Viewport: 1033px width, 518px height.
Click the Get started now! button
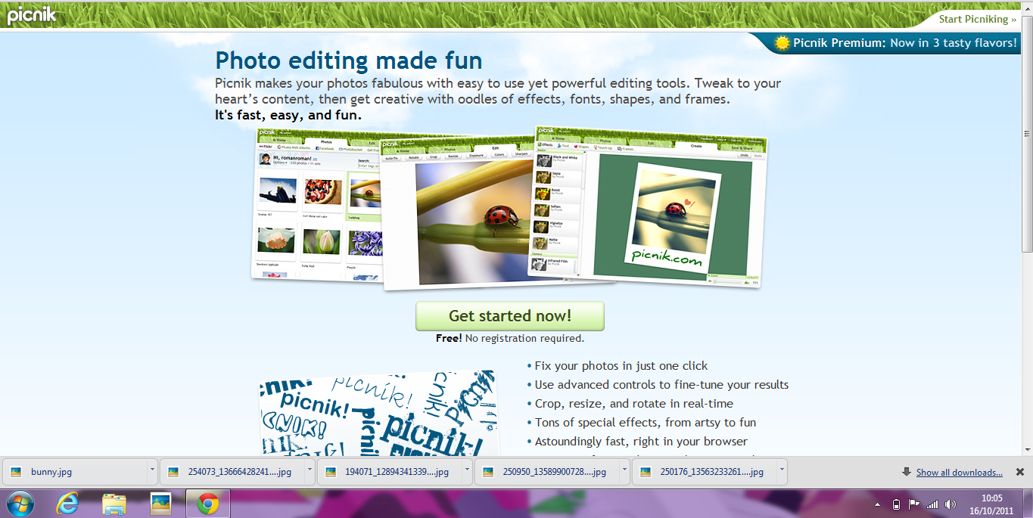click(x=510, y=316)
